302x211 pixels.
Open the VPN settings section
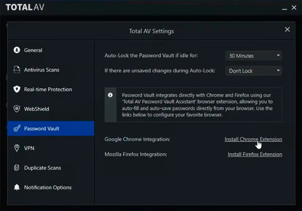(51, 148)
